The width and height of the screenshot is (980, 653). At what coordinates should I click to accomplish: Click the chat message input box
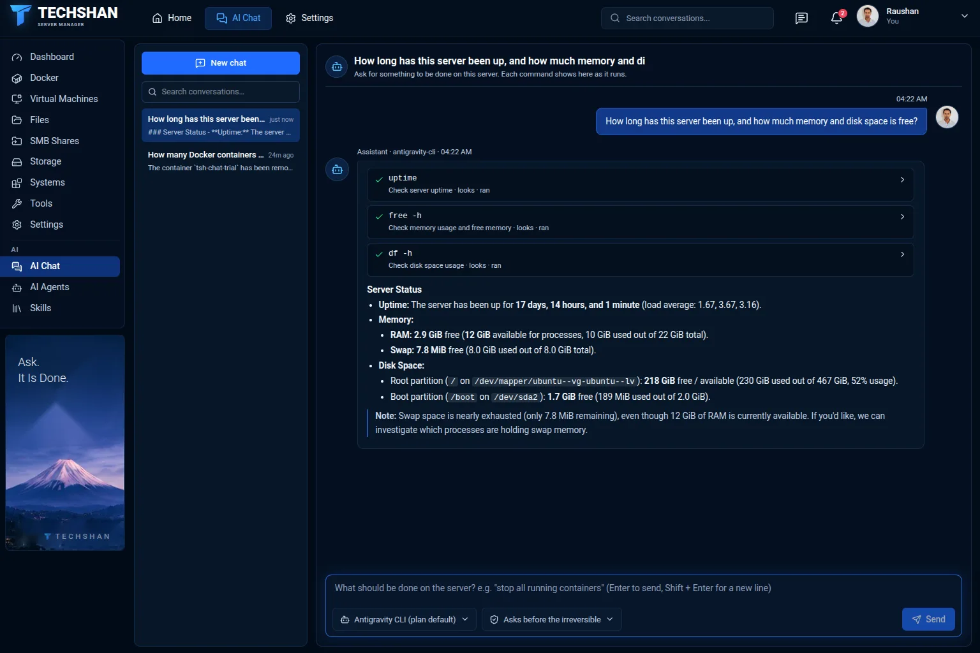[x=643, y=589]
